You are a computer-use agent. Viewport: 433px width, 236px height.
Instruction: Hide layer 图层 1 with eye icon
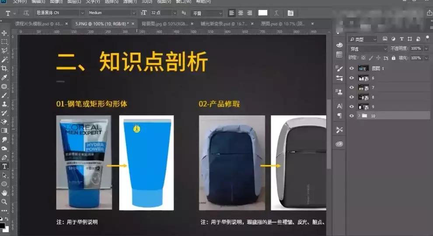[352, 68]
